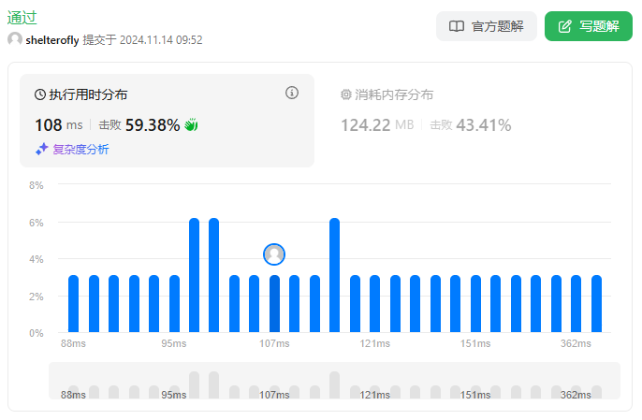
Task: Open shelterofly user profile name
Action: [52, 40]
